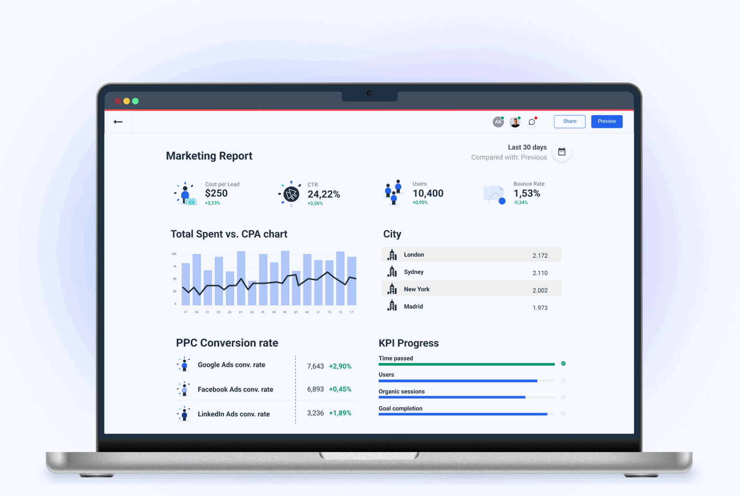The height and width of the screenshot is (496, 740).
Task: Select the Google Ads icon in PPC list
Action: 184,365
